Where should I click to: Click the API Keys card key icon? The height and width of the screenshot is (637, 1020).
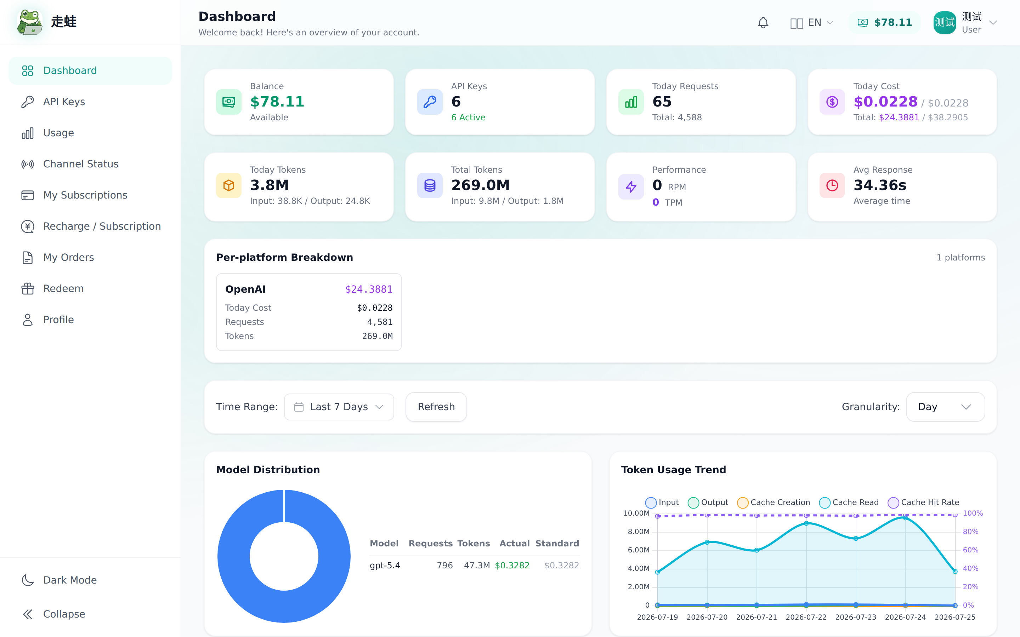tap(430, 102)
